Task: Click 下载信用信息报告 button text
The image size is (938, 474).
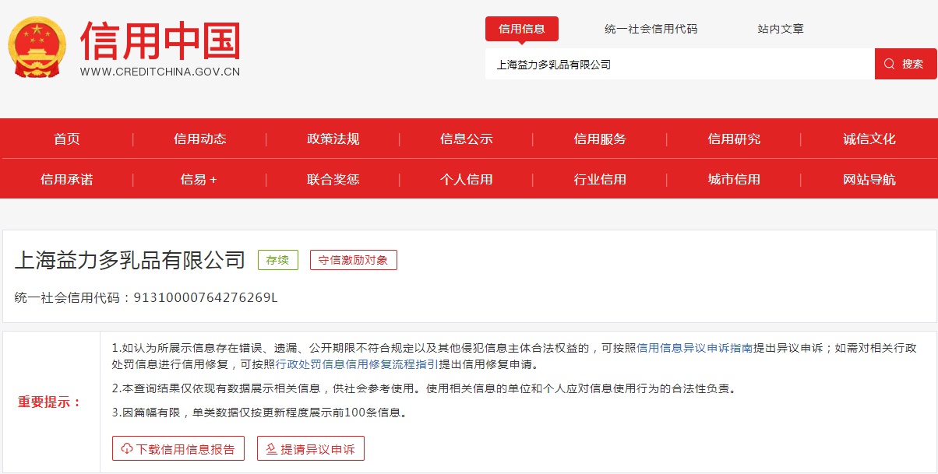Action: (185, 449)
